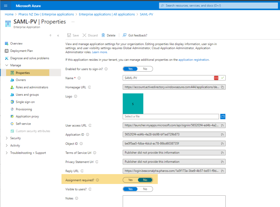The width and height of the screenshot is (280, 207).
Task: Show info tooltip for Enabled for users to sign-in
Action: coord(106,69)
